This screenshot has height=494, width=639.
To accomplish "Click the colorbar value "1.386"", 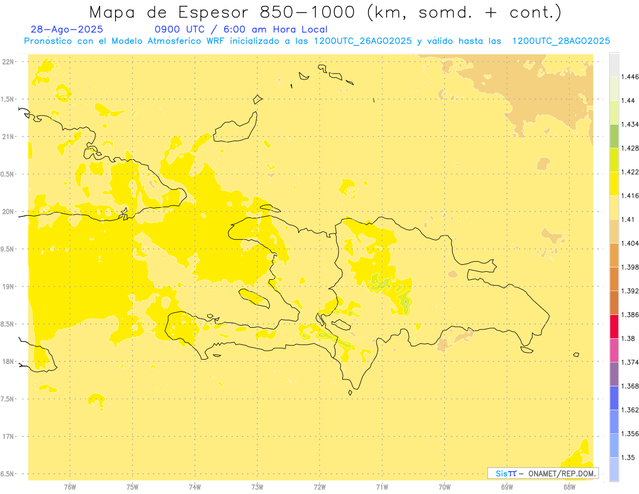I will [629, 314].
